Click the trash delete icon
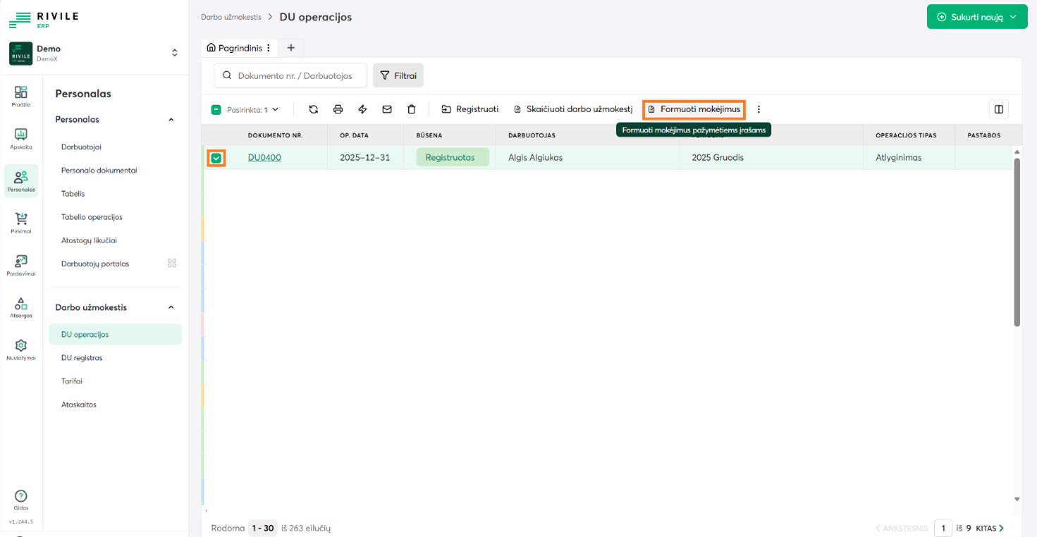Viewport: 1037px width, 537px height. [x=412, y=109]
